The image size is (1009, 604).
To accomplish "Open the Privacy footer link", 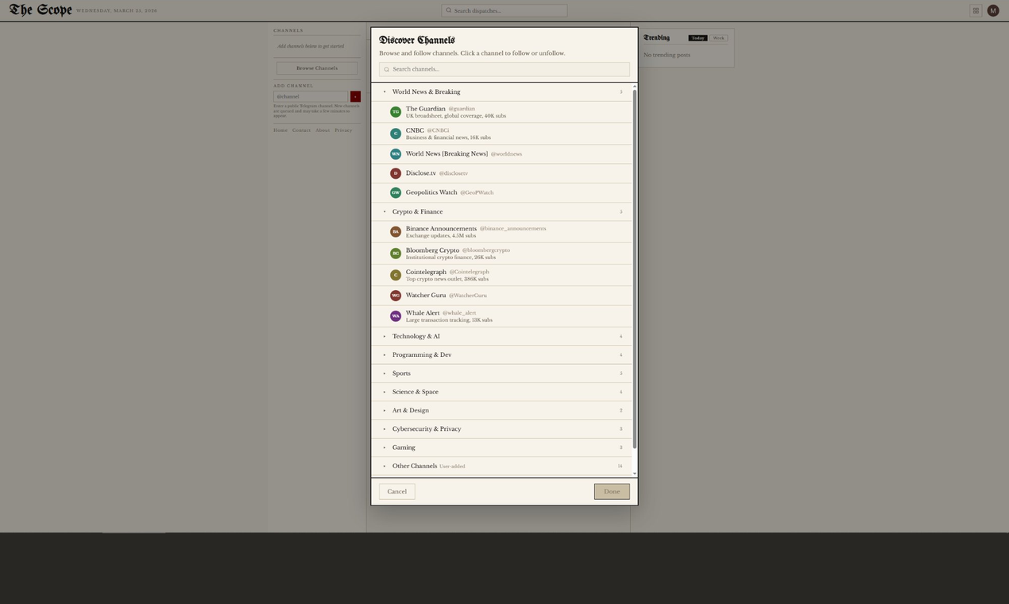I will [x=343, y=130].
